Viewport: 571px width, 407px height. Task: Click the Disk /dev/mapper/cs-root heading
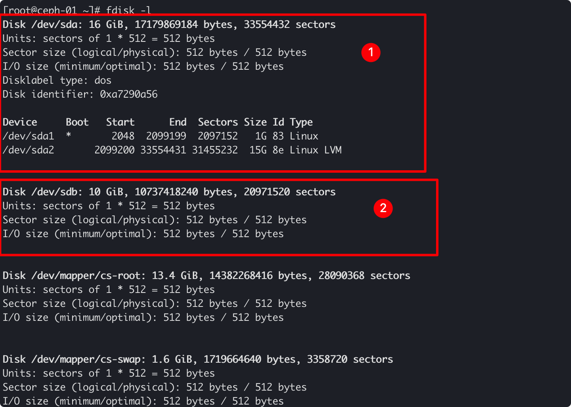coord(206,276)
